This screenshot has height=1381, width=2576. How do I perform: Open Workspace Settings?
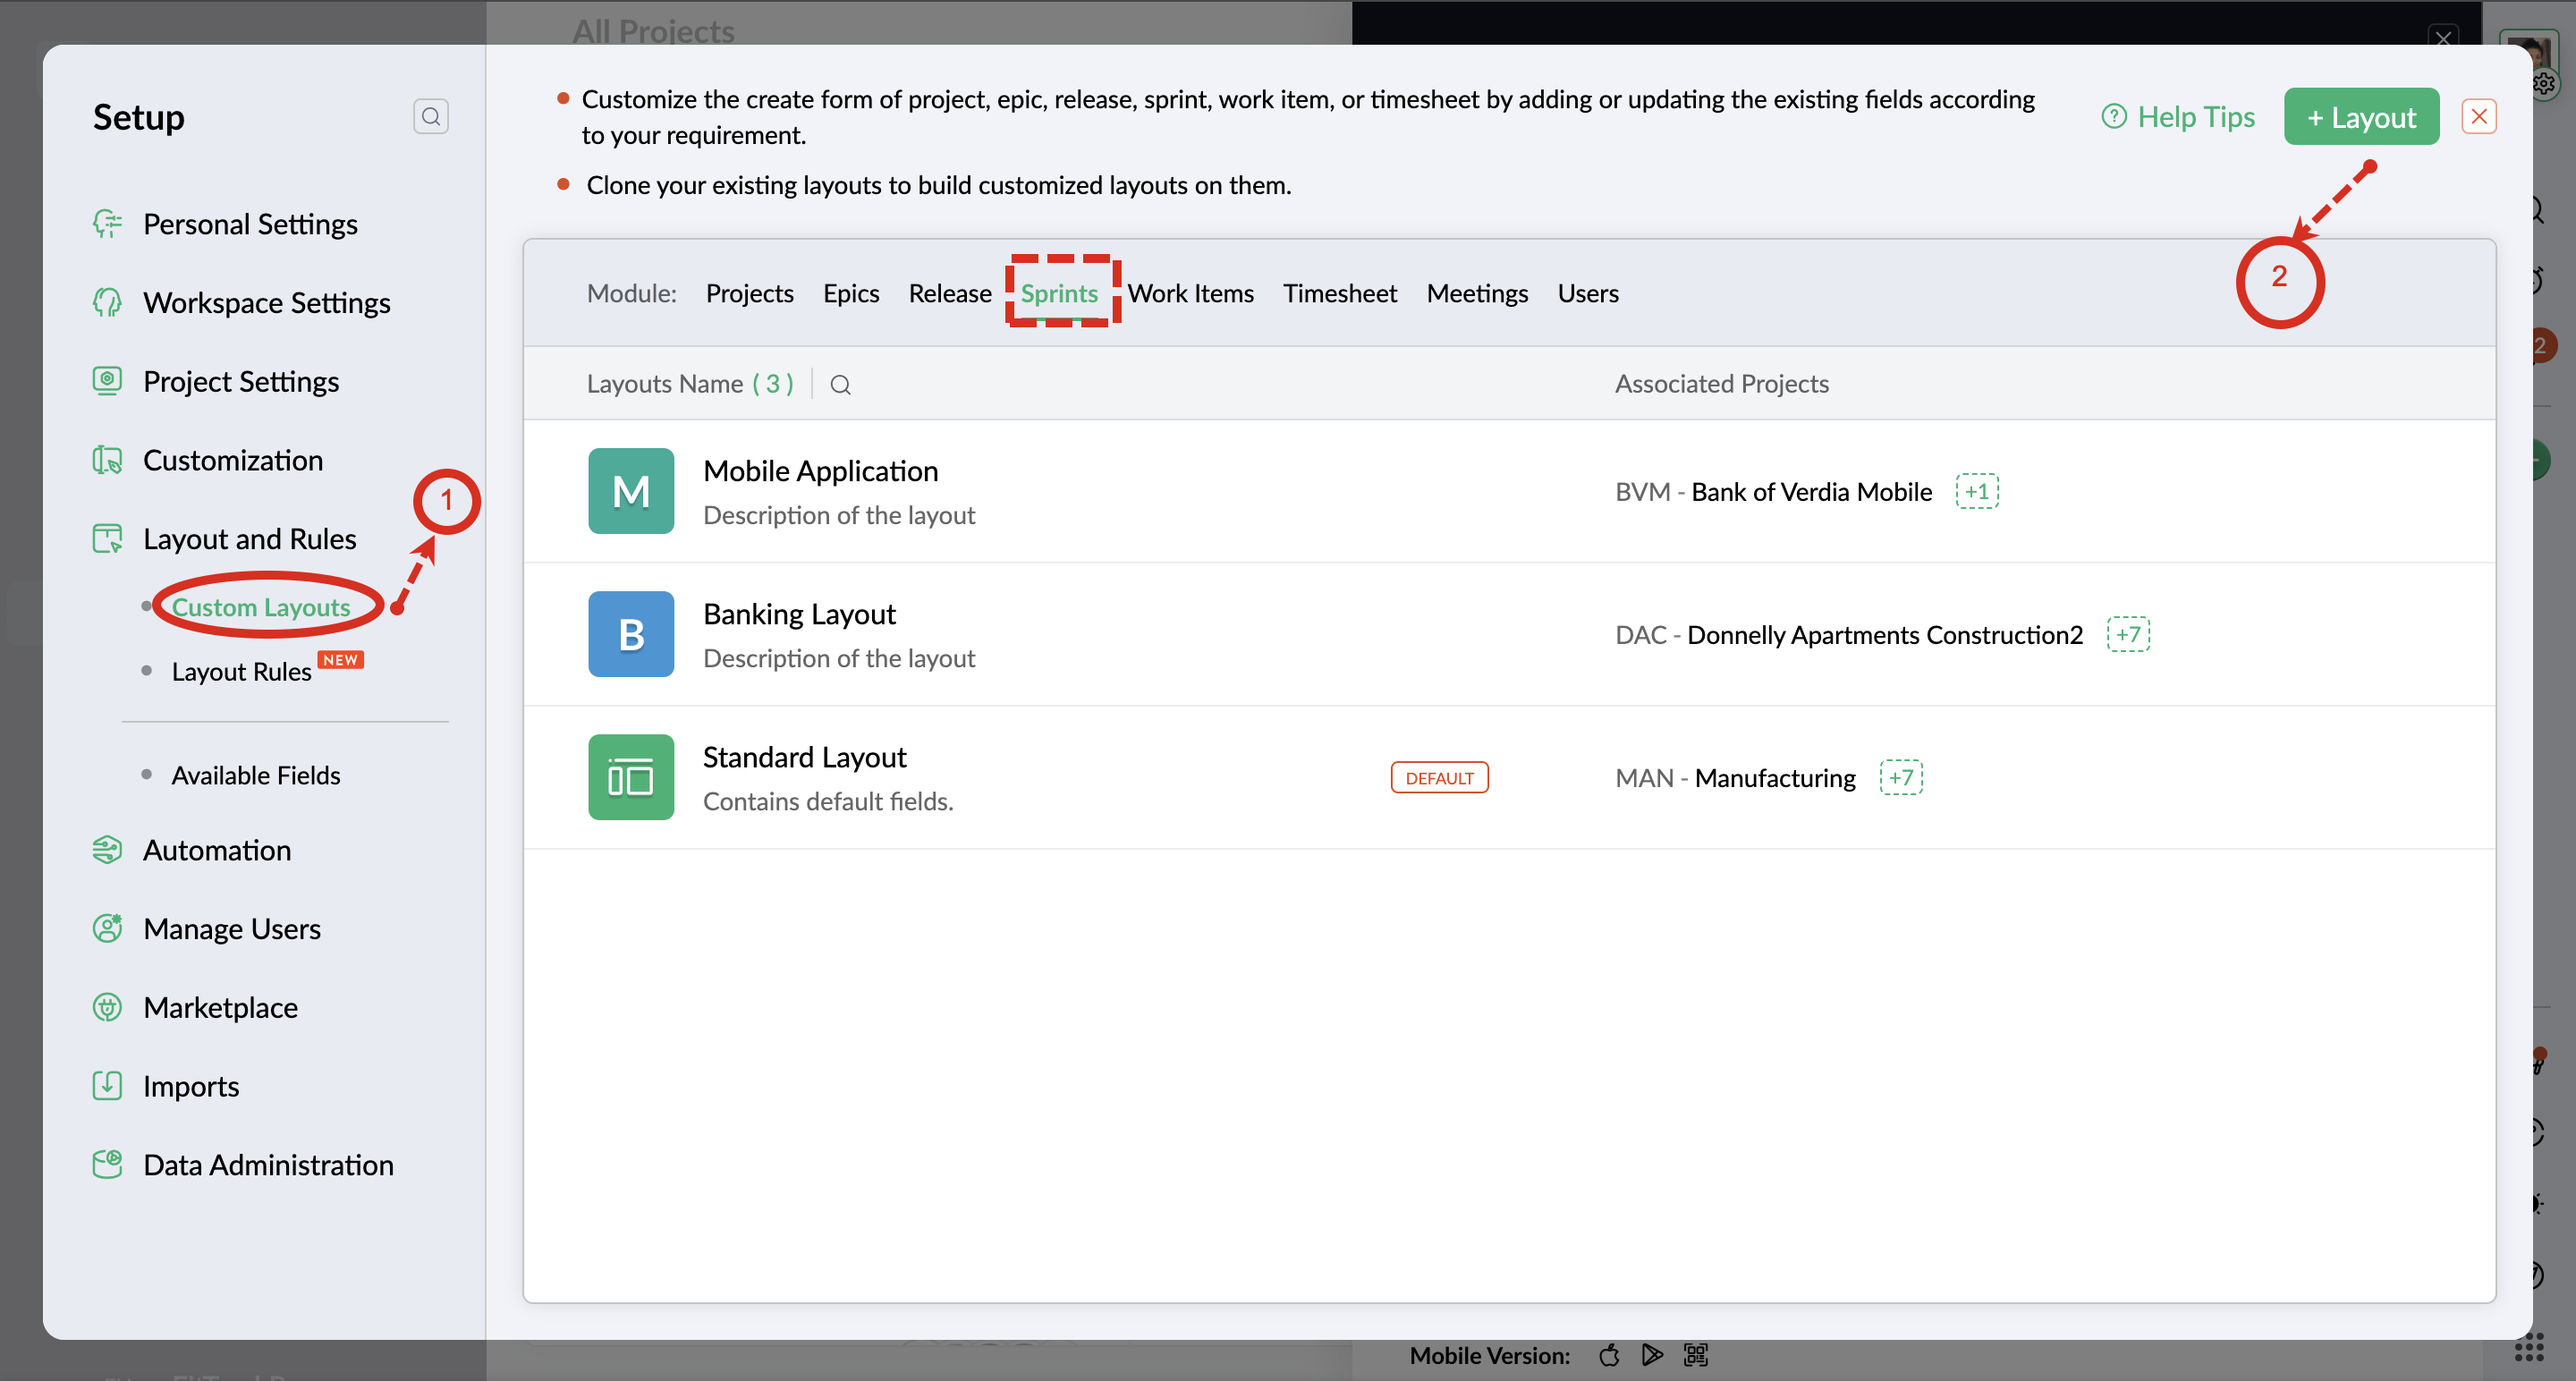[x=266, y=303]
